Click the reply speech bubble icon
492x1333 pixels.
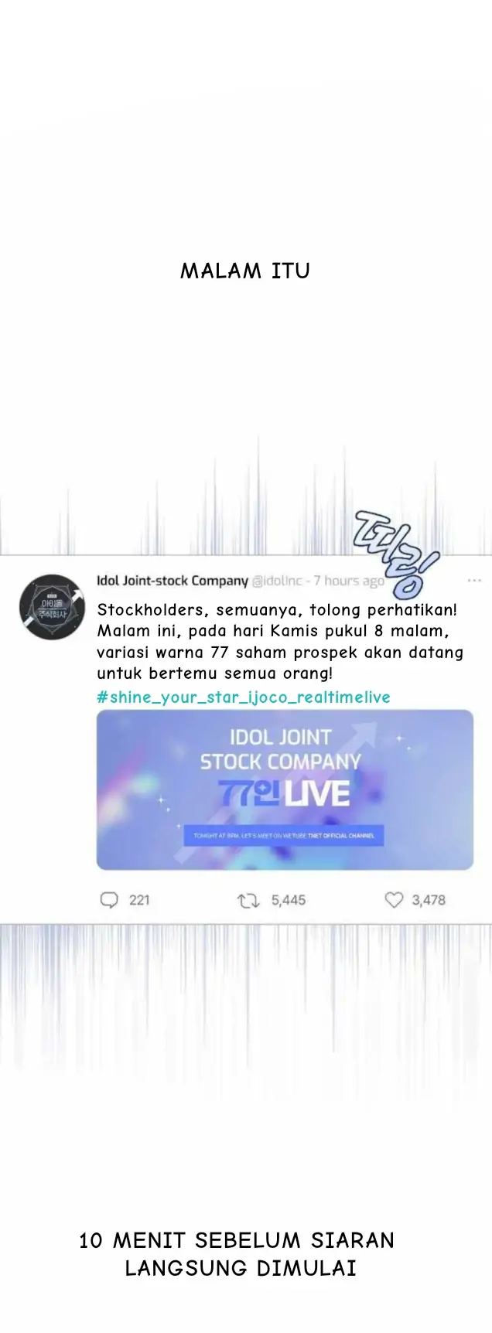coord(109,900)
